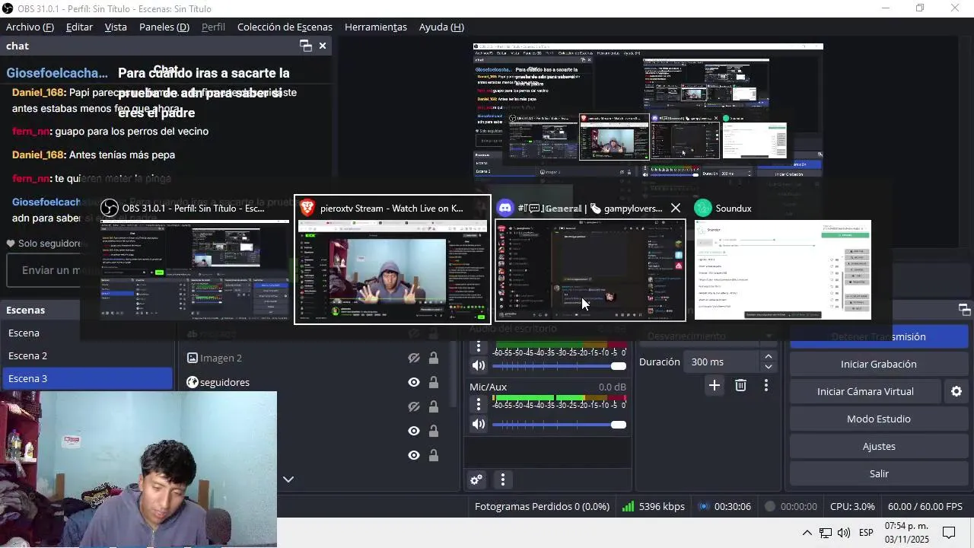Show hidden taskbar tray icons

[807, 533]
